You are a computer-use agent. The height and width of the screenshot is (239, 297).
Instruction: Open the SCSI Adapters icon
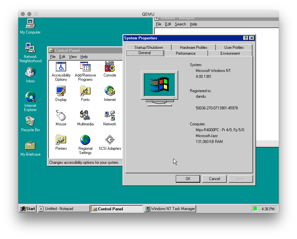pos(109,140)
